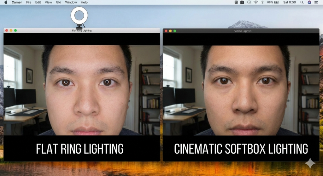Click the 88% battery indicator
This screenshot has width=323, height=176.
pos(273,2)
